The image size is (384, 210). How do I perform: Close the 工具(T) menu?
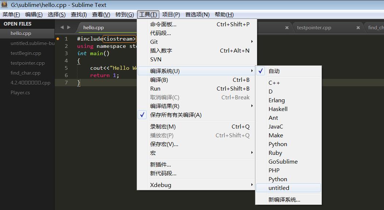point(148,15)
